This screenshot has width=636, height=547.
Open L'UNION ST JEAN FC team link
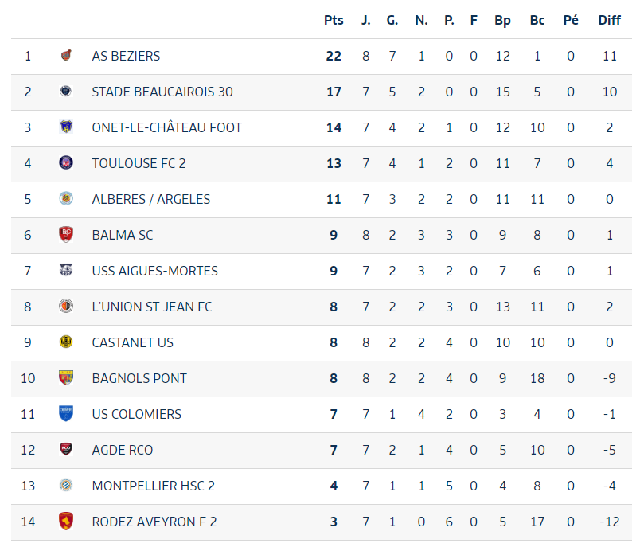(x=152, y=307)
